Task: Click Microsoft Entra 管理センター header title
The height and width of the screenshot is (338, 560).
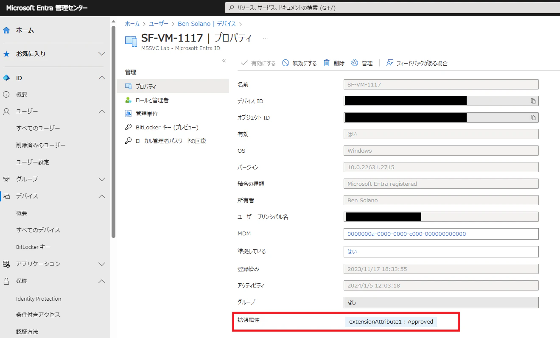Action: click(x=47, y=8)
